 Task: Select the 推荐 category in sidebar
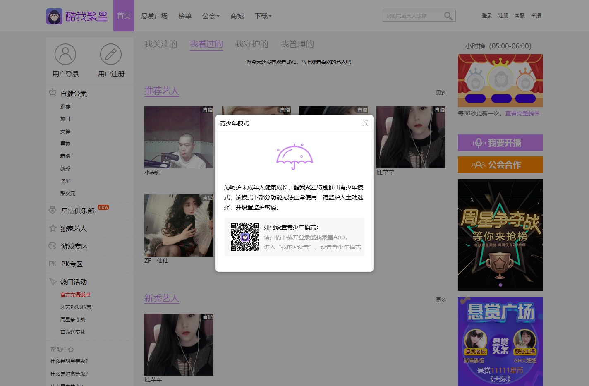65,106
